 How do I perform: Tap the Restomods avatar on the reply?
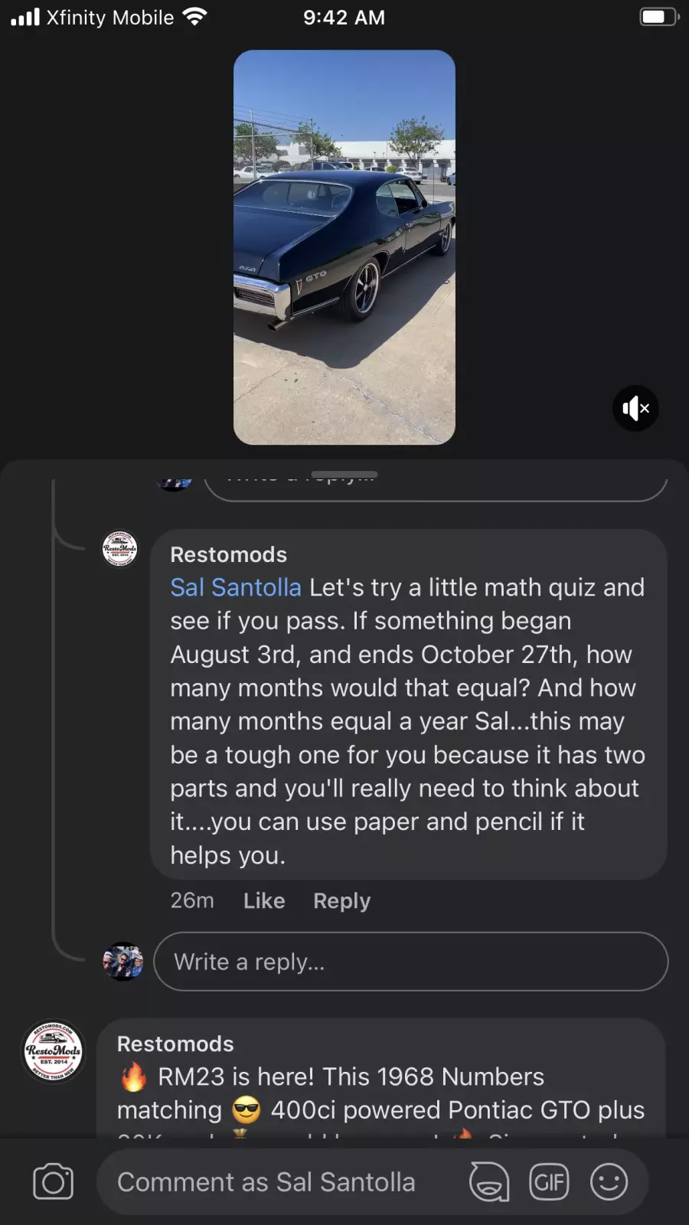point(120,549)
